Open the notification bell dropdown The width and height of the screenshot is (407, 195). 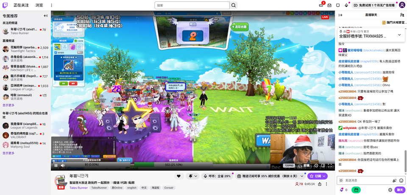click(x=193, y=176)
